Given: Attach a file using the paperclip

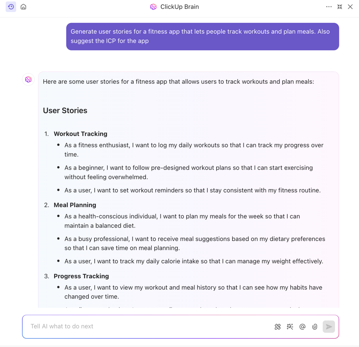Looking at the screenshot, I should (x=314, y=326).
